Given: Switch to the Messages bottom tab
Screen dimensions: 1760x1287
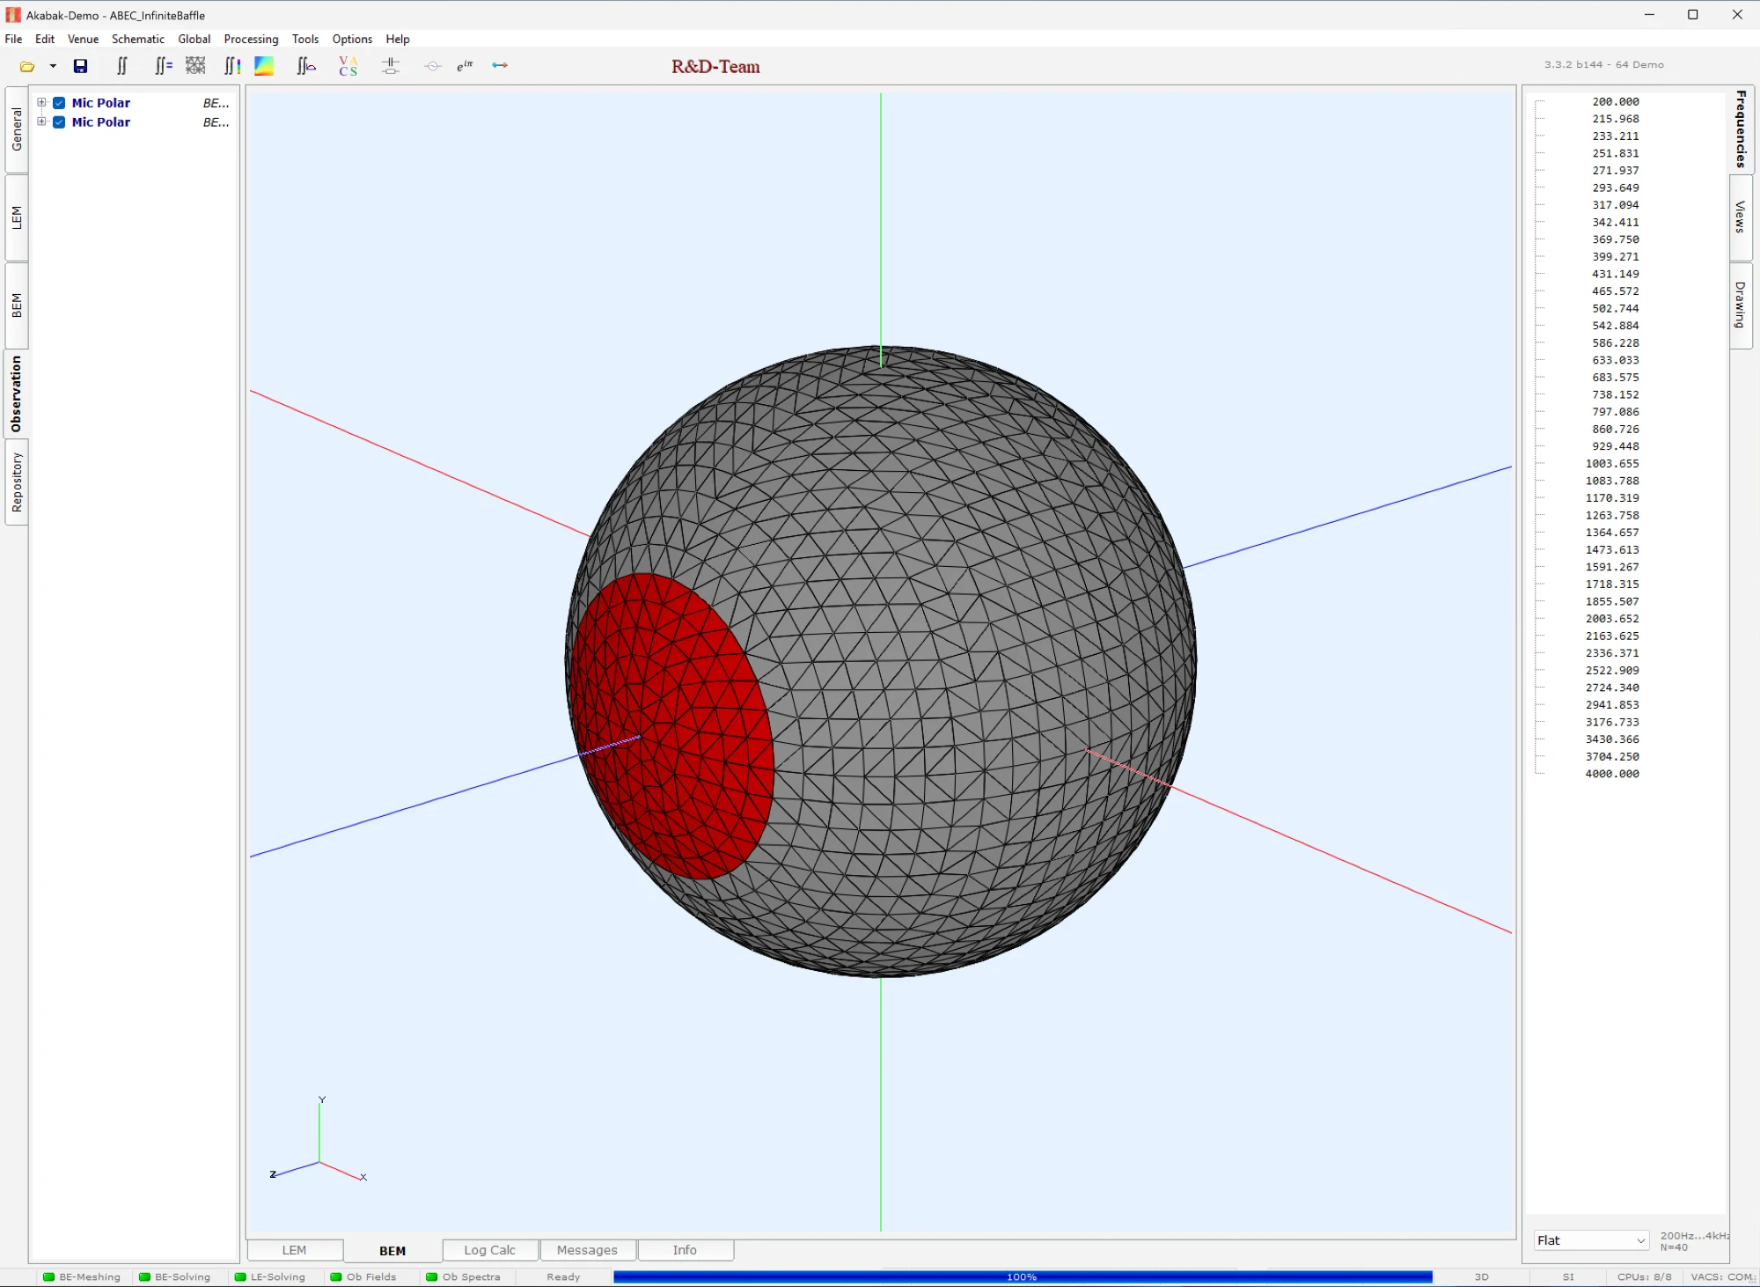Looking at the screenshot, I should tap(587, 1250).
